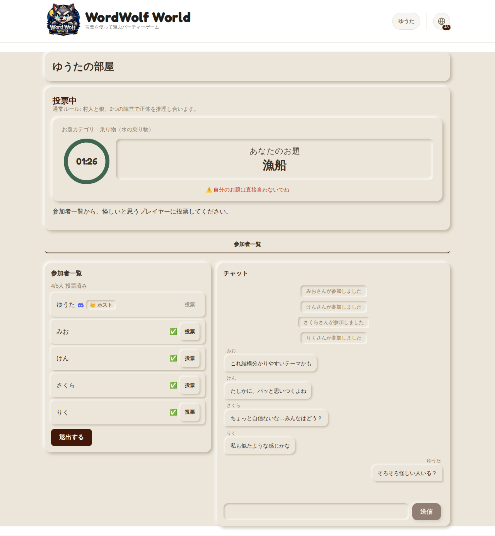Click the WordWolf World wolf logo

64,20
